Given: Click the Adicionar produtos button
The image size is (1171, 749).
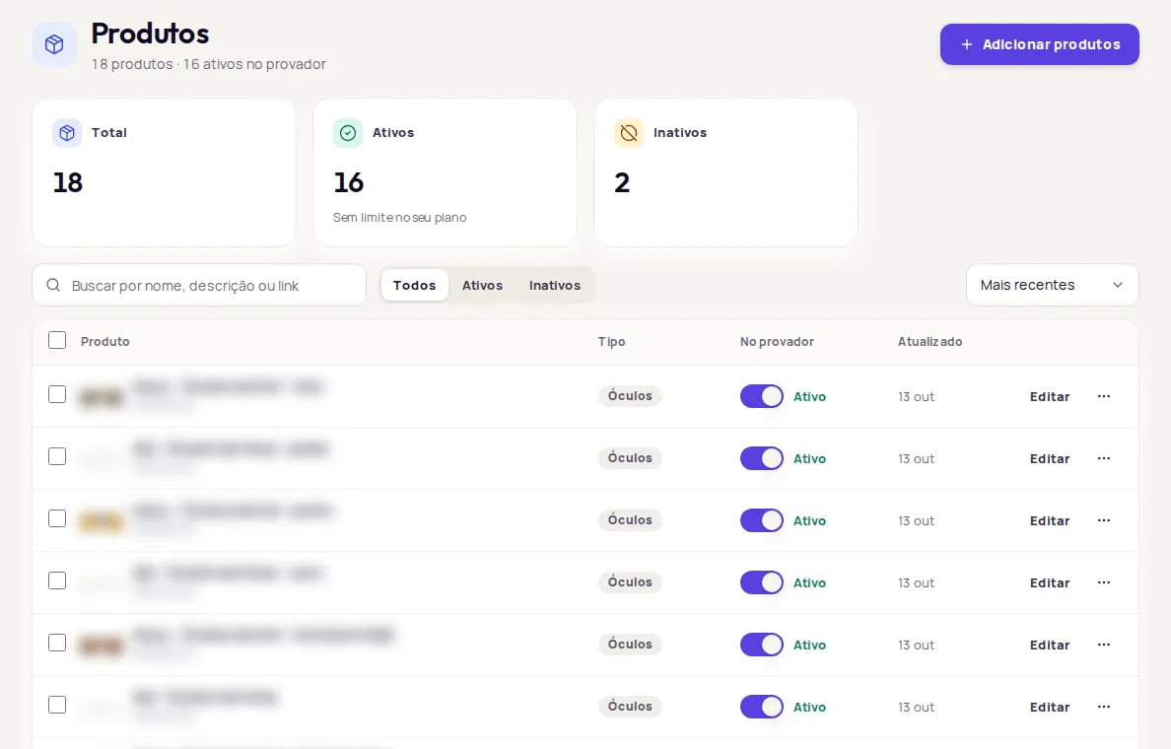Looking at the screenshot, I should coord(1039,44).
